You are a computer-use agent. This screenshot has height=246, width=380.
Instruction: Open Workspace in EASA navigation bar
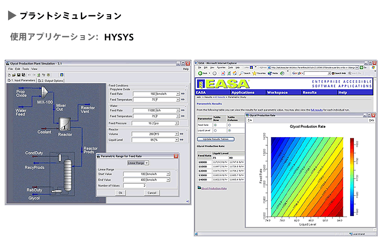coord(277,92)
